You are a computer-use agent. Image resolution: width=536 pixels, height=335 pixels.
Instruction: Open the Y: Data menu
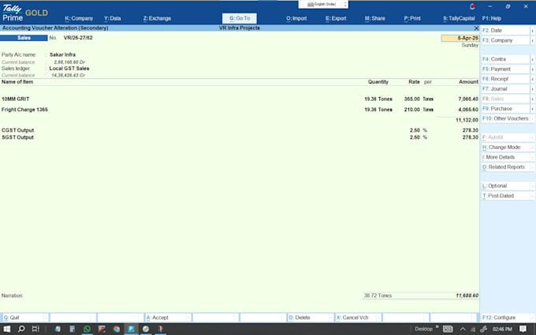click(x=113, y=18)
